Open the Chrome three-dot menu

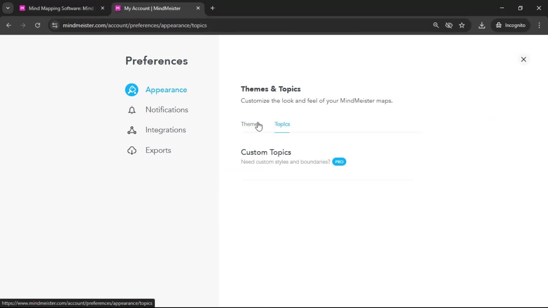click(539, 25)
